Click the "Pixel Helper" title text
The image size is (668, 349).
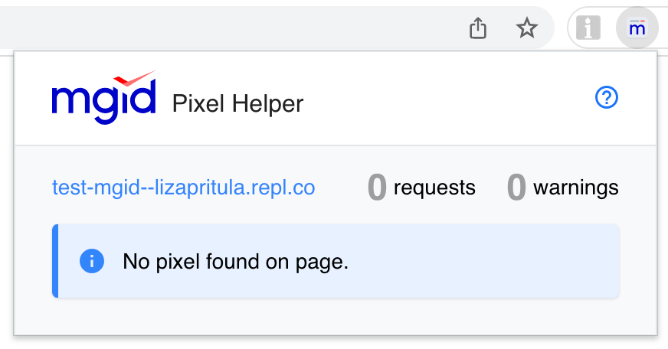(x=237, y=103)
